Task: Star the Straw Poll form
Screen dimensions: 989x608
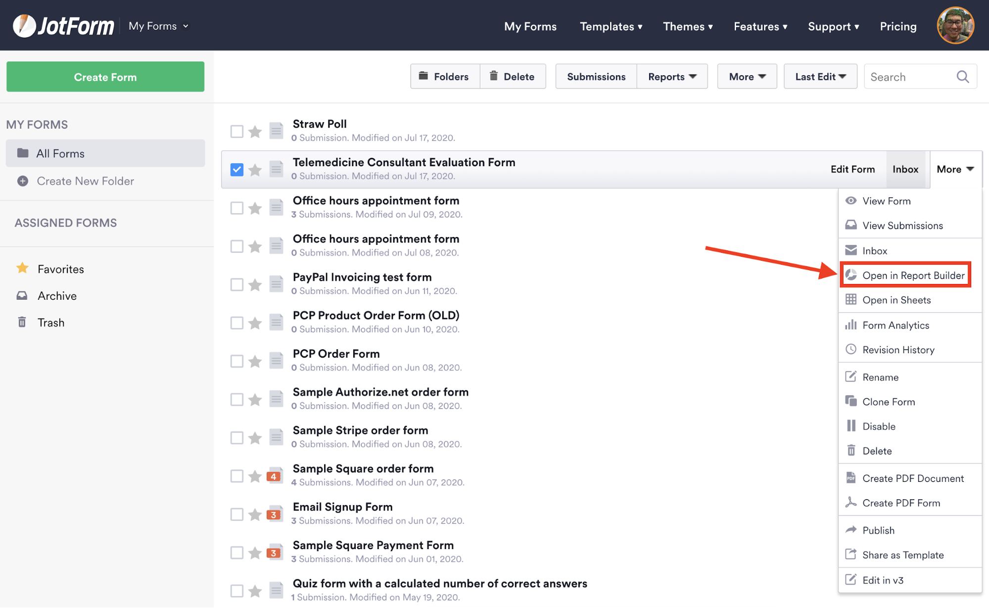Action: point(255,132)
